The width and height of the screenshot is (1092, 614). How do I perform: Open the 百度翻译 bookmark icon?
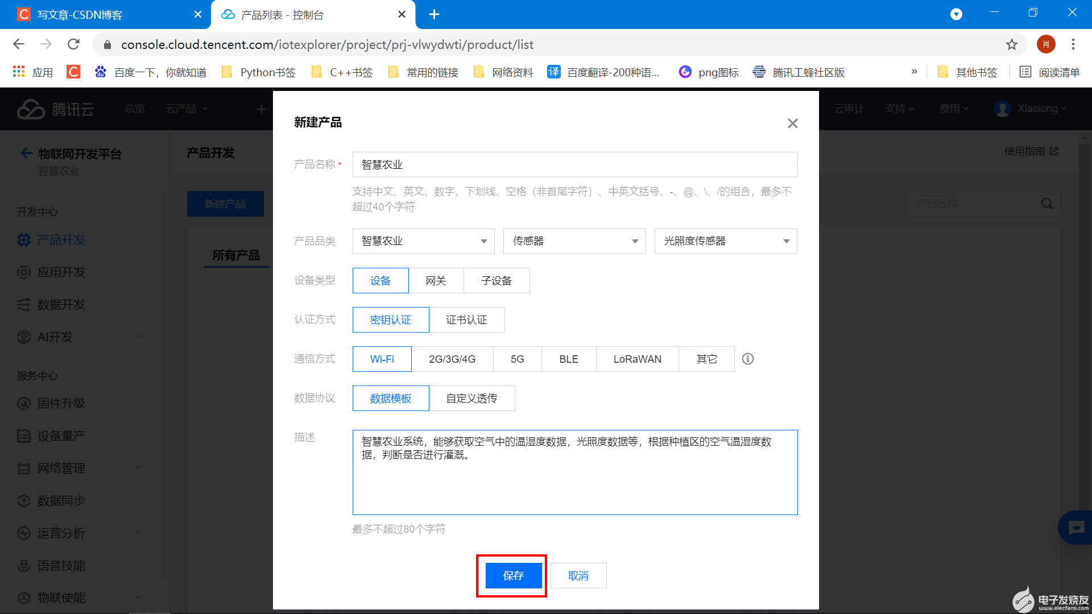click(x=553, y=72)
